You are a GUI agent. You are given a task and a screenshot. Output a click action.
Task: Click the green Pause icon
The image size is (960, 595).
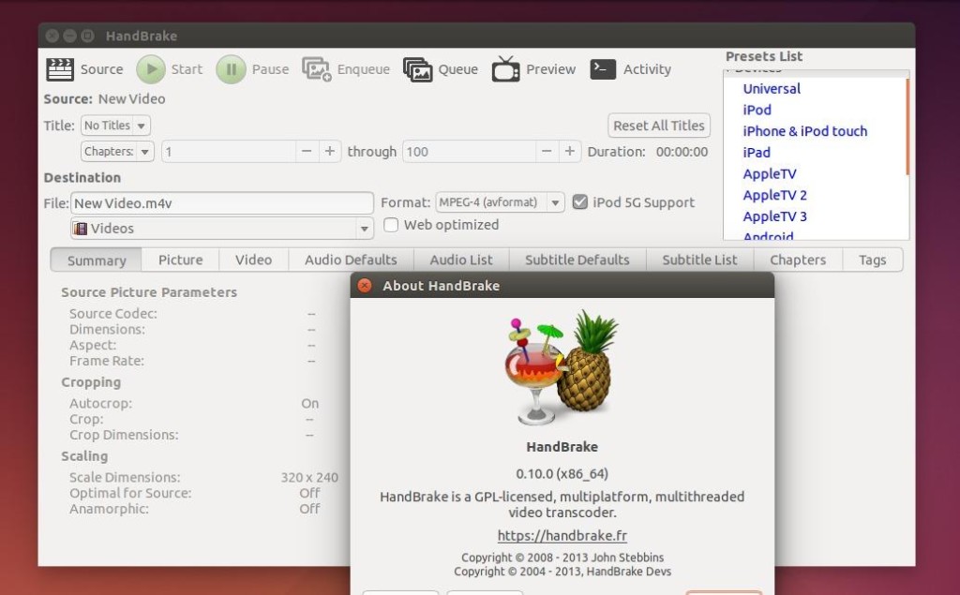point(231,69)
